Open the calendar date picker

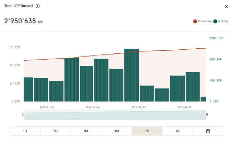pos(208,131)
